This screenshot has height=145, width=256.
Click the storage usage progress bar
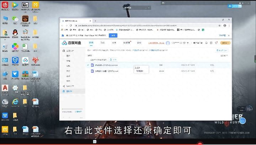click(72, 109)
